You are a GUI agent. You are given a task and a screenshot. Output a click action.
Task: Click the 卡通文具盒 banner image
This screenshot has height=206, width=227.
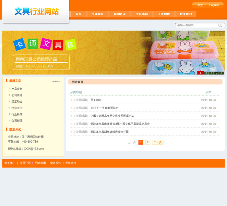[113, 53]
